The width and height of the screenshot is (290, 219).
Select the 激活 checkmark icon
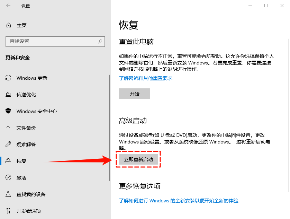tap(8, 178)
